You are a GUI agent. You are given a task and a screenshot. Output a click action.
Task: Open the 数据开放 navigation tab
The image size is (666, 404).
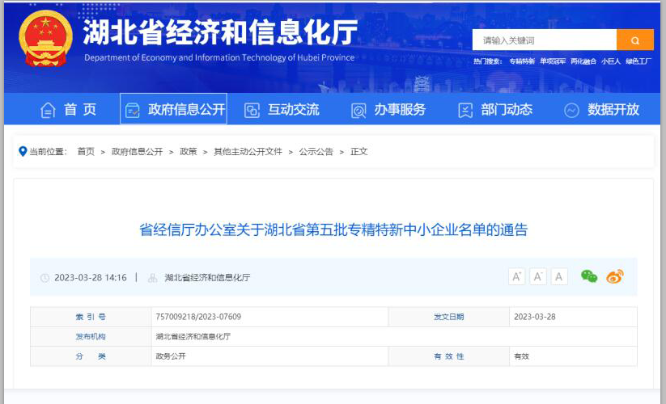click(602, 110)
